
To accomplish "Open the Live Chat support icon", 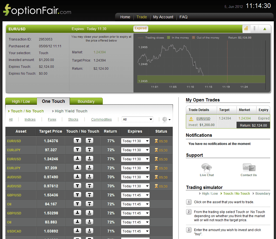I will (x=206, y=167).
